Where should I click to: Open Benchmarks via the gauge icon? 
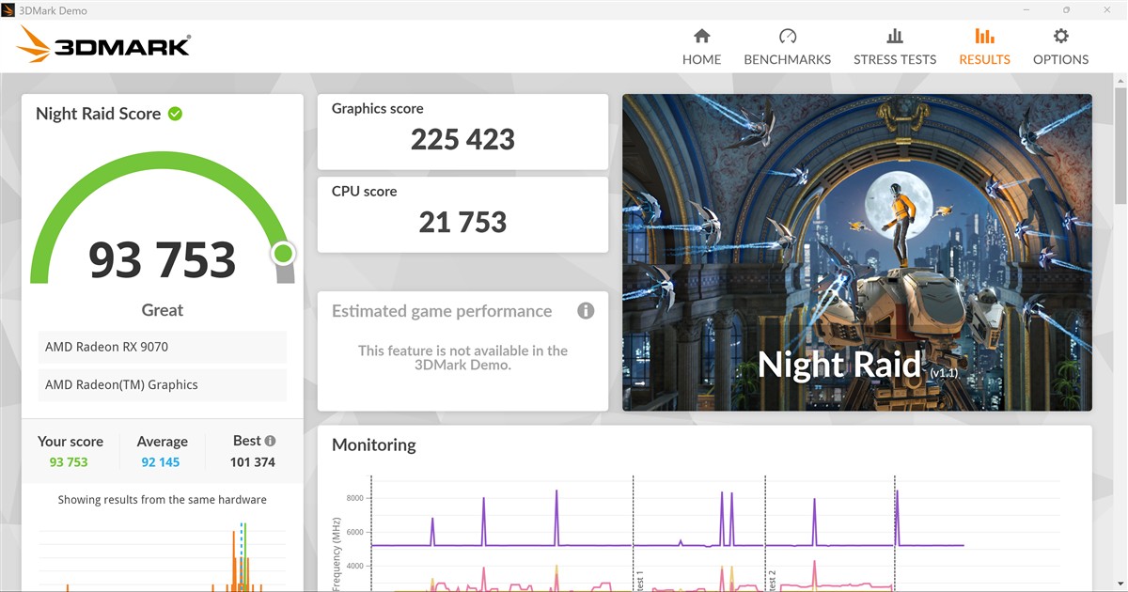tap(787, 37)
